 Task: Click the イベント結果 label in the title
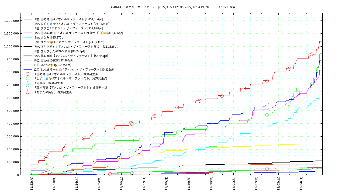point(227,7)
